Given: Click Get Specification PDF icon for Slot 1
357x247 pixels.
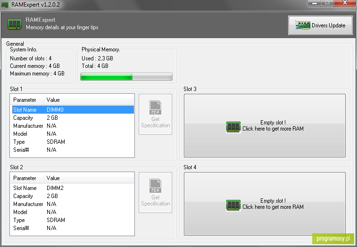Looking at the screenshot, I should (155, 107).
